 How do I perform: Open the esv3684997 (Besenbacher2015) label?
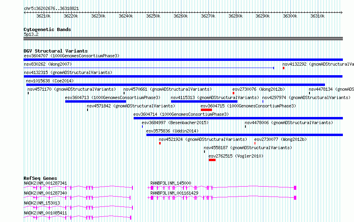(x=175, y=123)
